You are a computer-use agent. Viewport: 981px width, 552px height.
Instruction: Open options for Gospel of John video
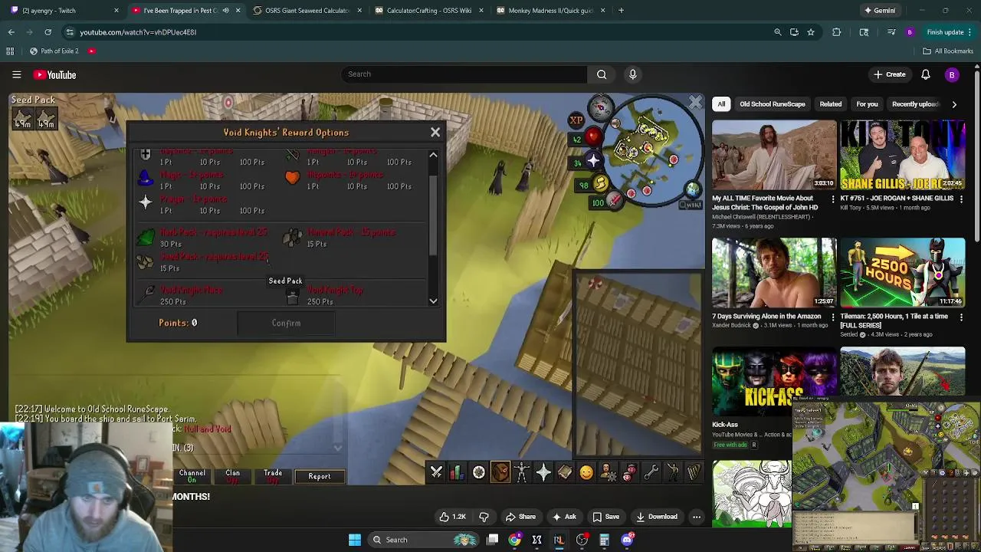(x=833, y=199)
